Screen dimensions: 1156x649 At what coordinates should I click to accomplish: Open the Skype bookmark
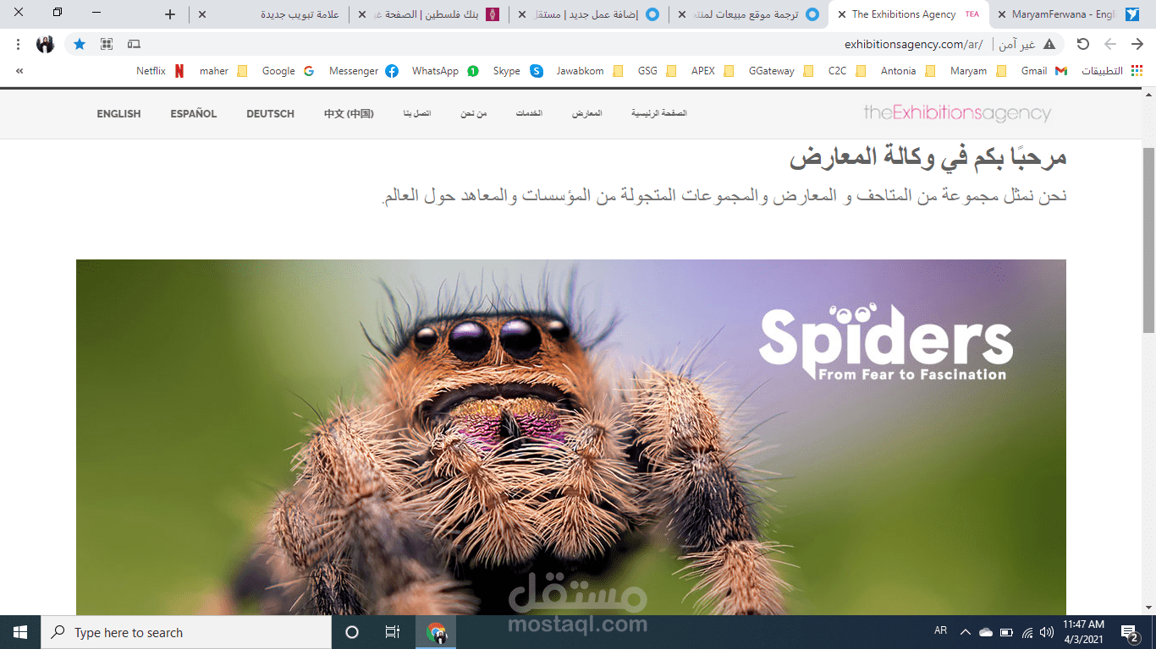pyautogui.click(x=518, y=71)
